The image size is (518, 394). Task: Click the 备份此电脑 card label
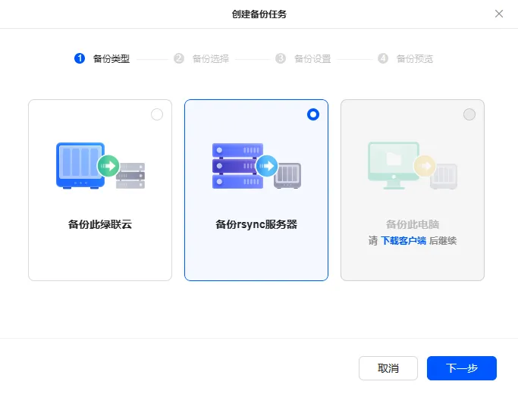pyautogui.click(x=413, y=224)
